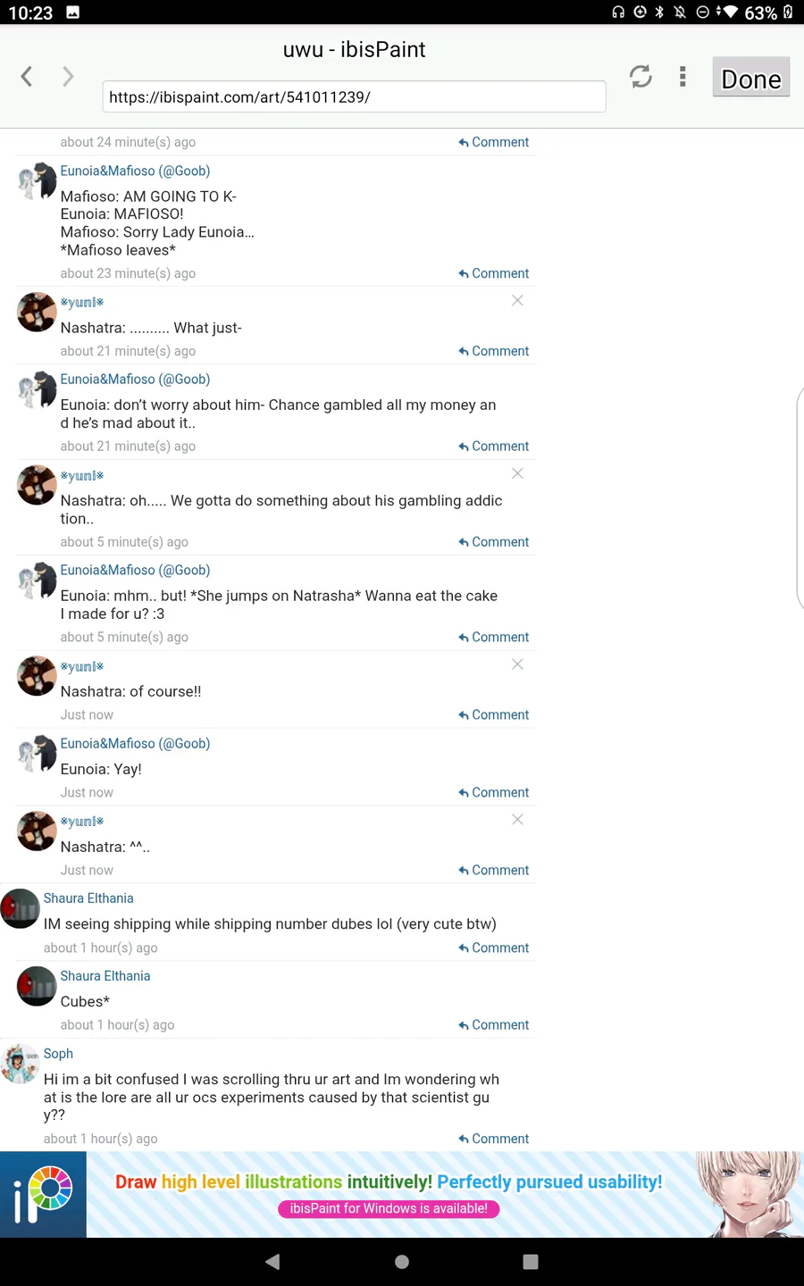
Task: Reload the page with refresh icon
Action: (x=641, y=77)
